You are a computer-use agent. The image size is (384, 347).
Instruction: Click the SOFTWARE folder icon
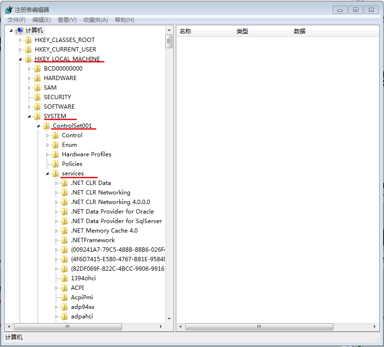pos(38,107)
